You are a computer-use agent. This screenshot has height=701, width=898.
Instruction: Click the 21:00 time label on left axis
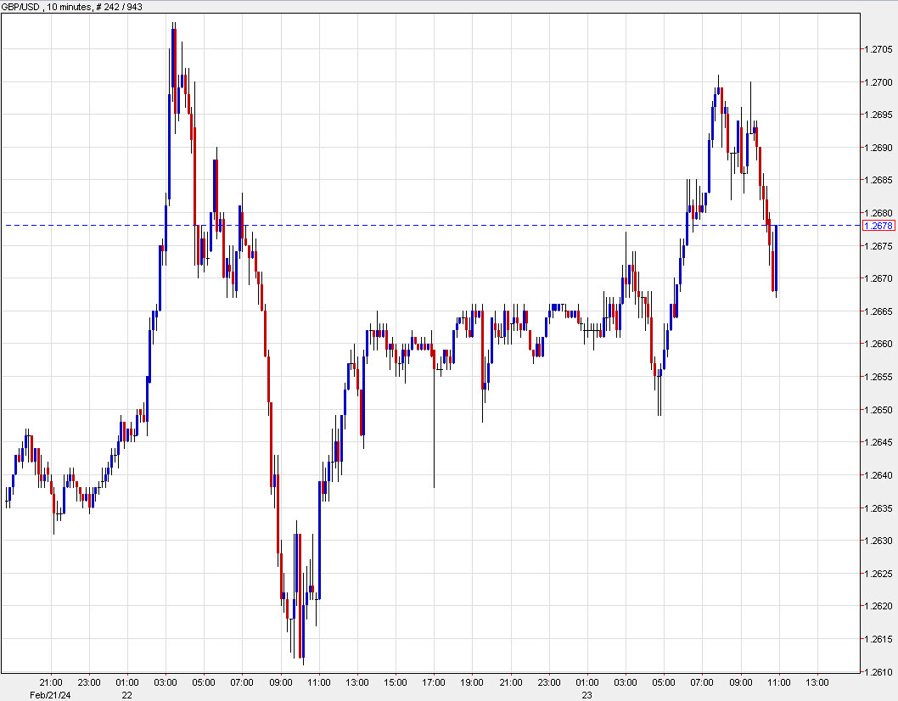(53, 681)
